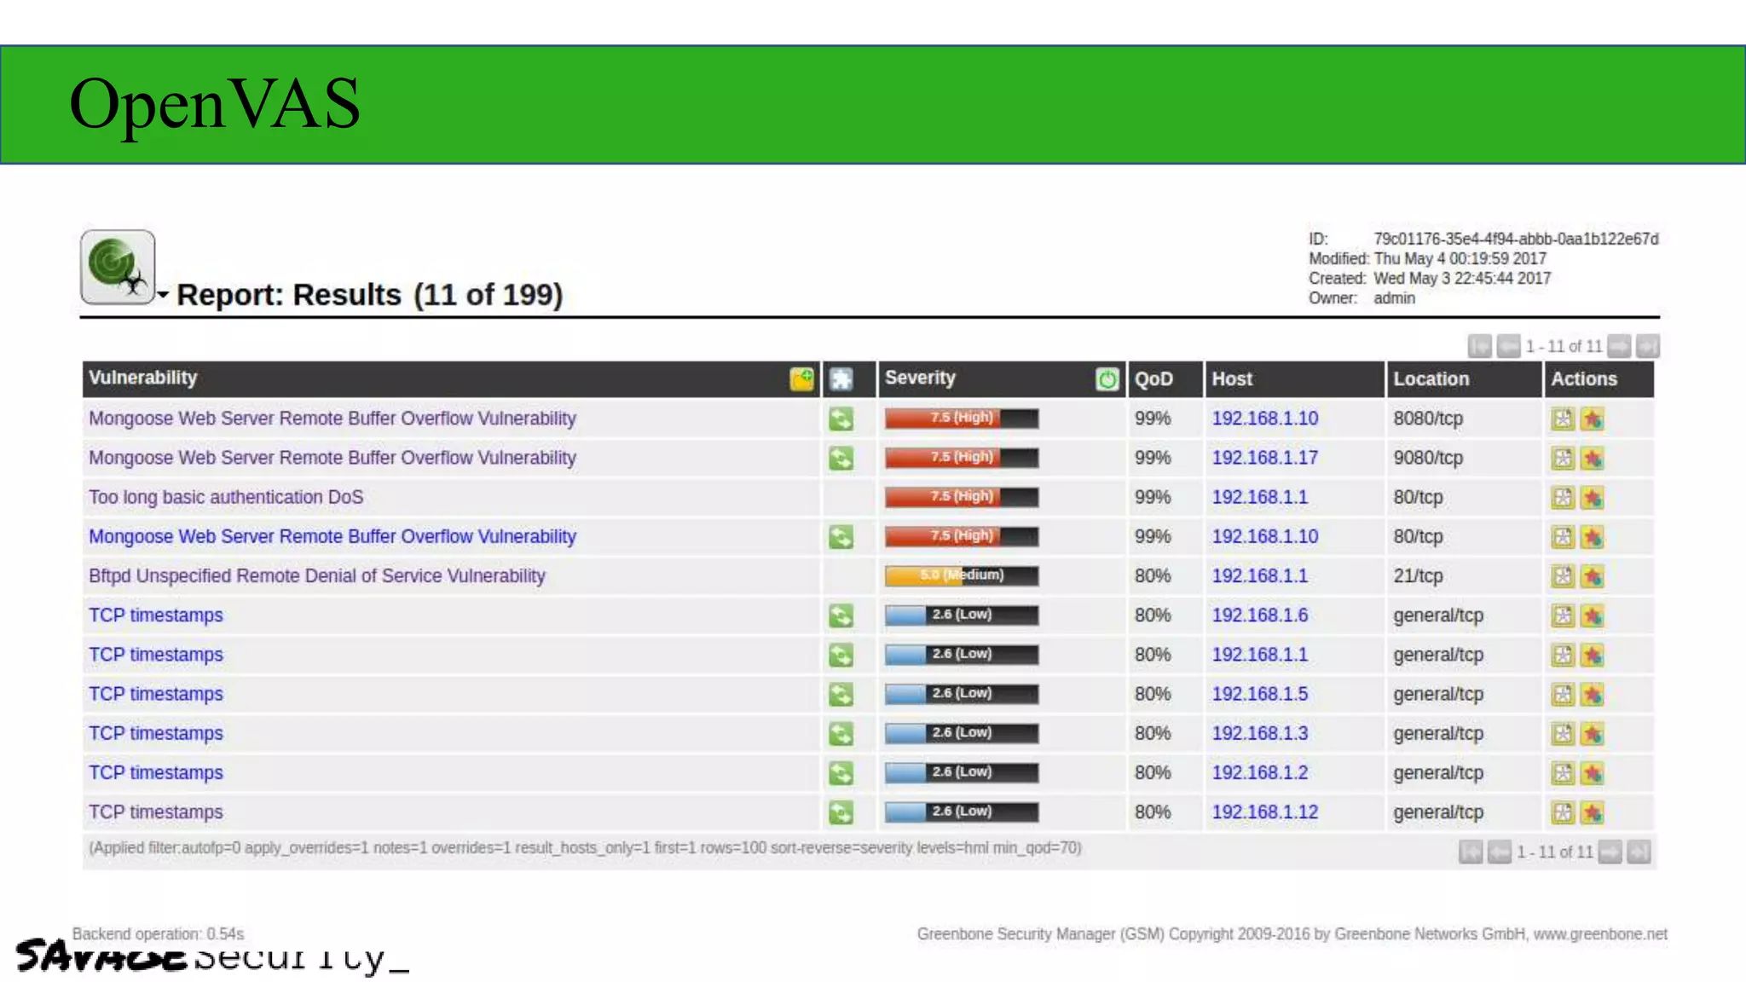Go to first page using bottom pagination

click(1471, 852)
